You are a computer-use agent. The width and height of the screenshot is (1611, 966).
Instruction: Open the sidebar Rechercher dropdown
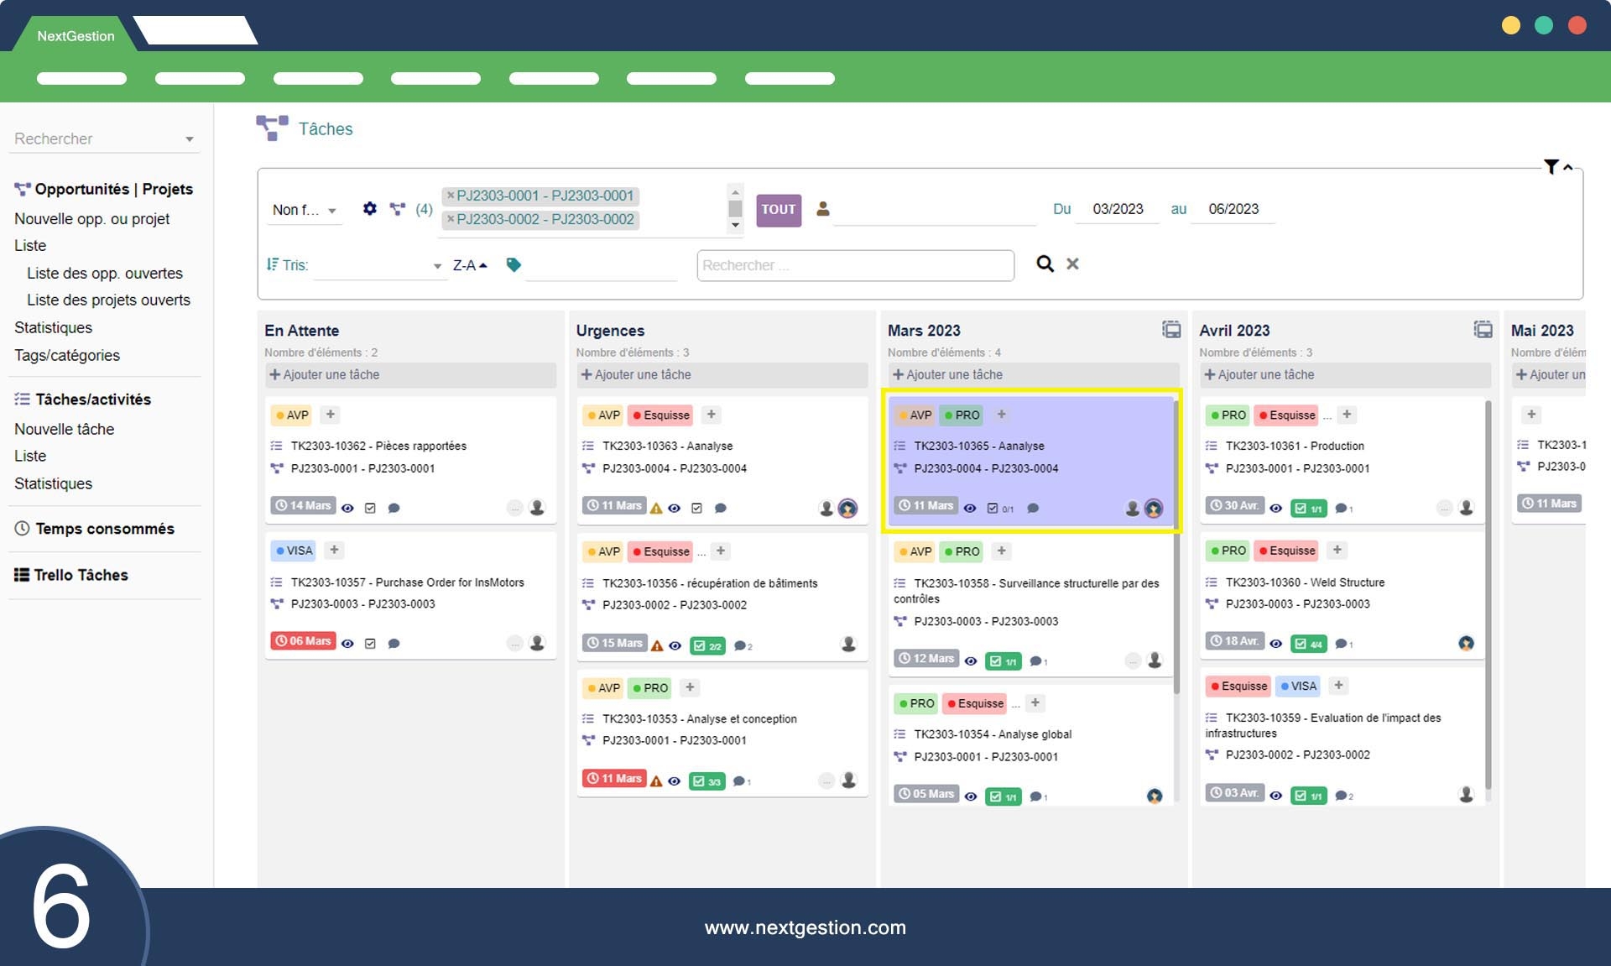click(104, 138)
